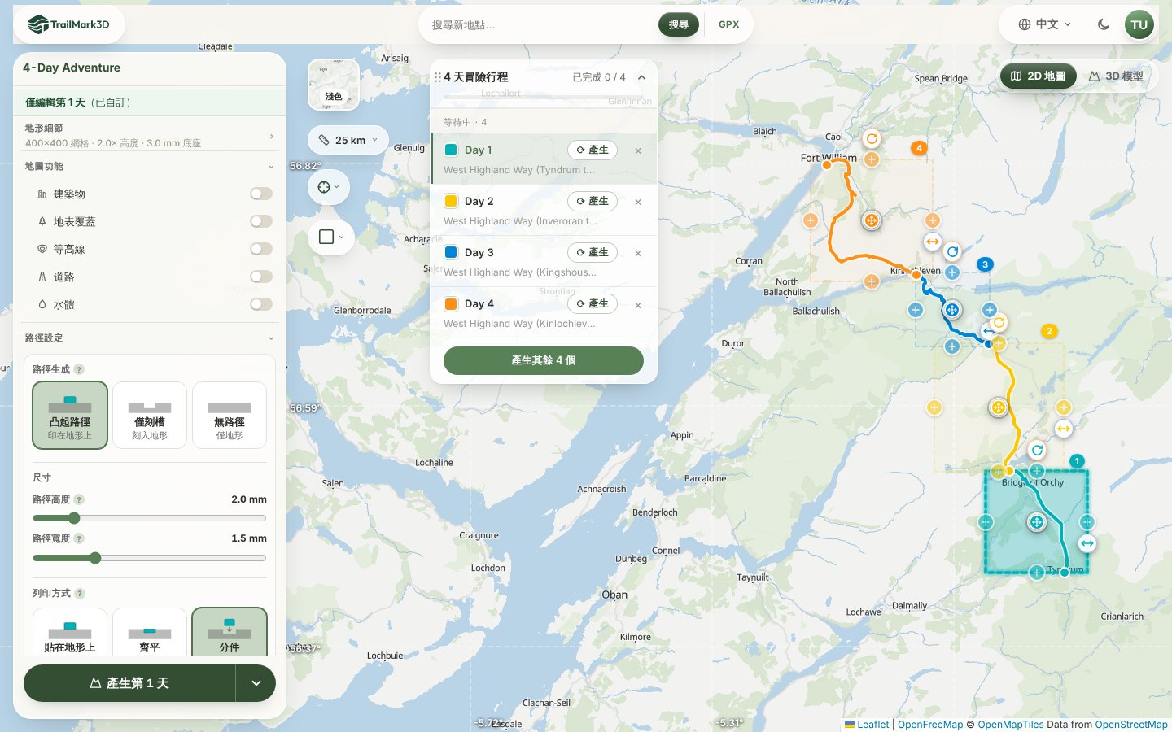Click help icon next to 列印方式
The image size is (1172, 732).
(x=80, y=594)
